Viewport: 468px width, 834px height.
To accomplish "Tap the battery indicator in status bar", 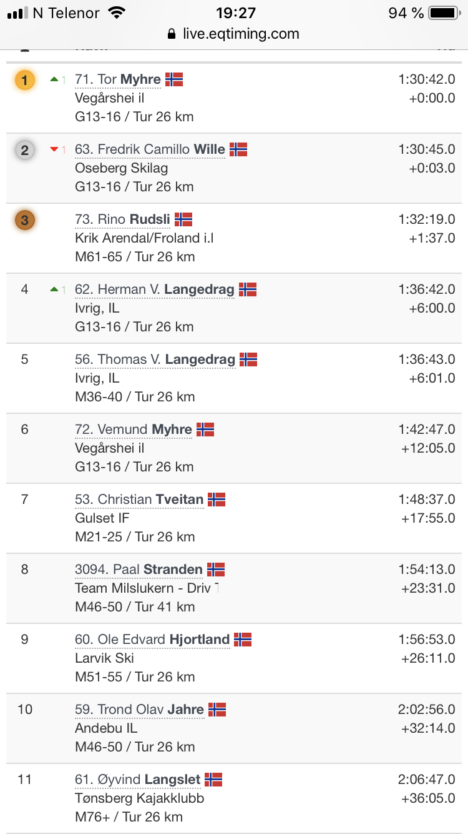I will (x=444, y=13).
